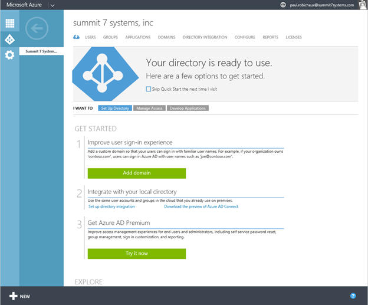
Task: Click the 'summit 7 systems, inc' title
Action: click(113, 23)
